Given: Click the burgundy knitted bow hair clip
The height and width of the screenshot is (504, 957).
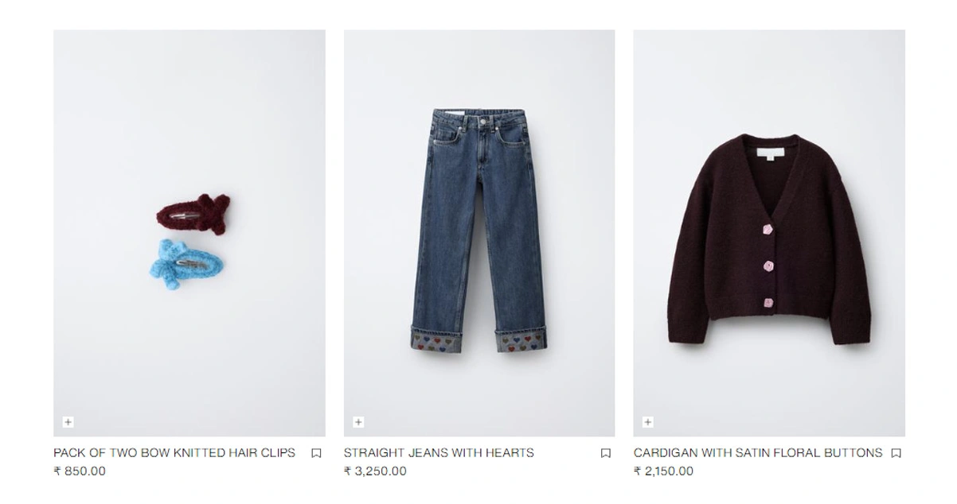Looking at the screenshot, I should click(193, 211).
